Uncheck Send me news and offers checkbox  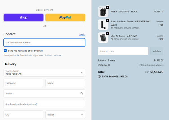tap(5, 51)
